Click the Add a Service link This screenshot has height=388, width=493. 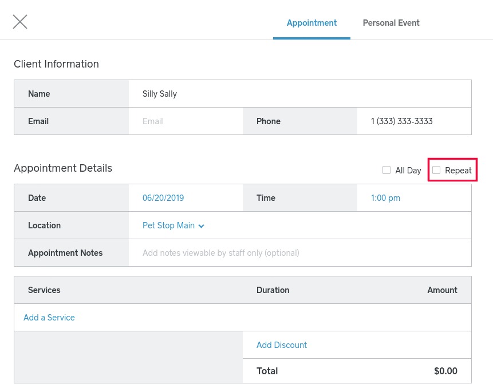pyautogui.click(x=49, y=318)
